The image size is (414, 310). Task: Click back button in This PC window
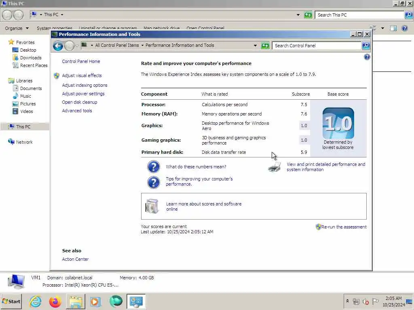tap(7, 15)
